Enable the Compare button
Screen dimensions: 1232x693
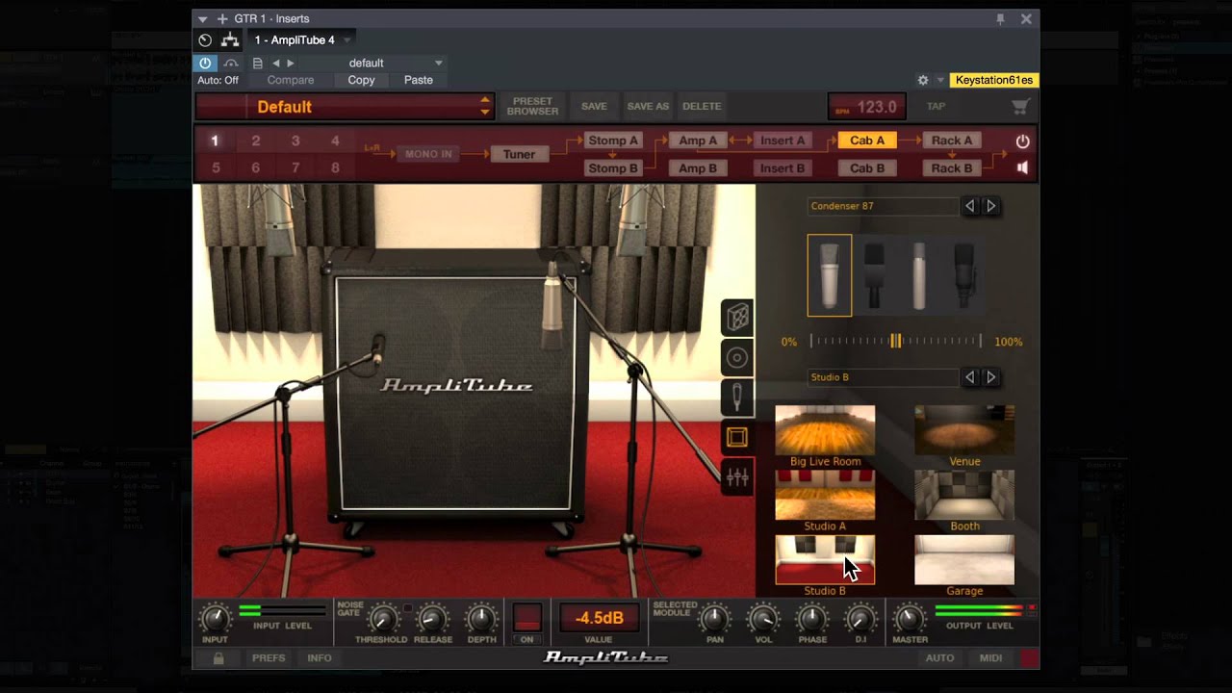(x=291, y=80)
